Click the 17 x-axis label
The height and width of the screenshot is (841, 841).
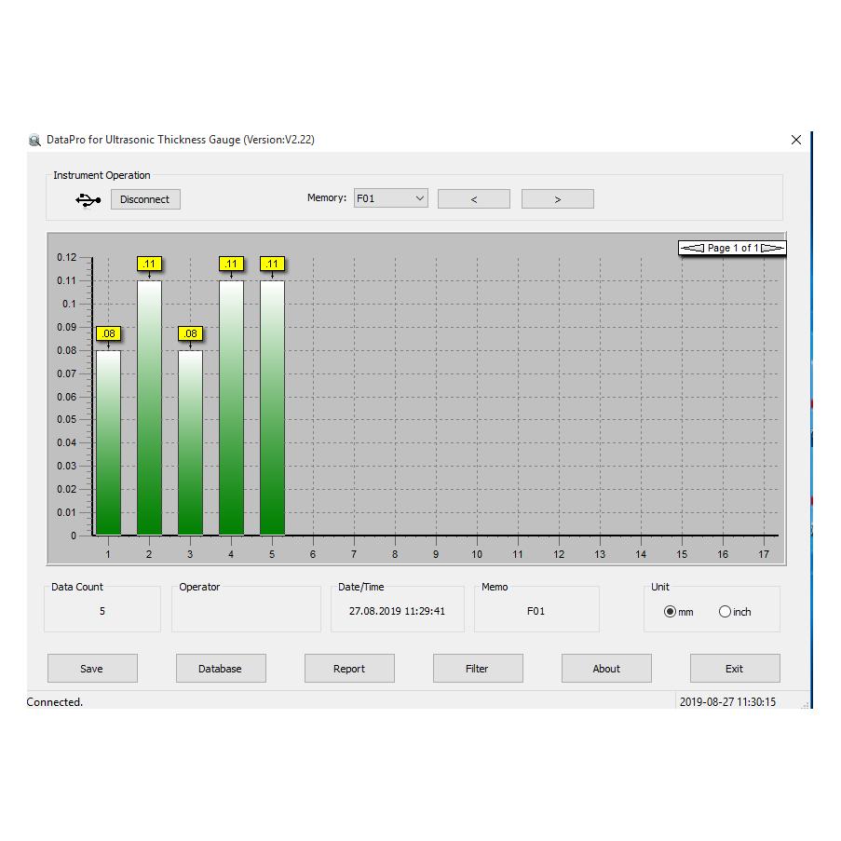764,554
